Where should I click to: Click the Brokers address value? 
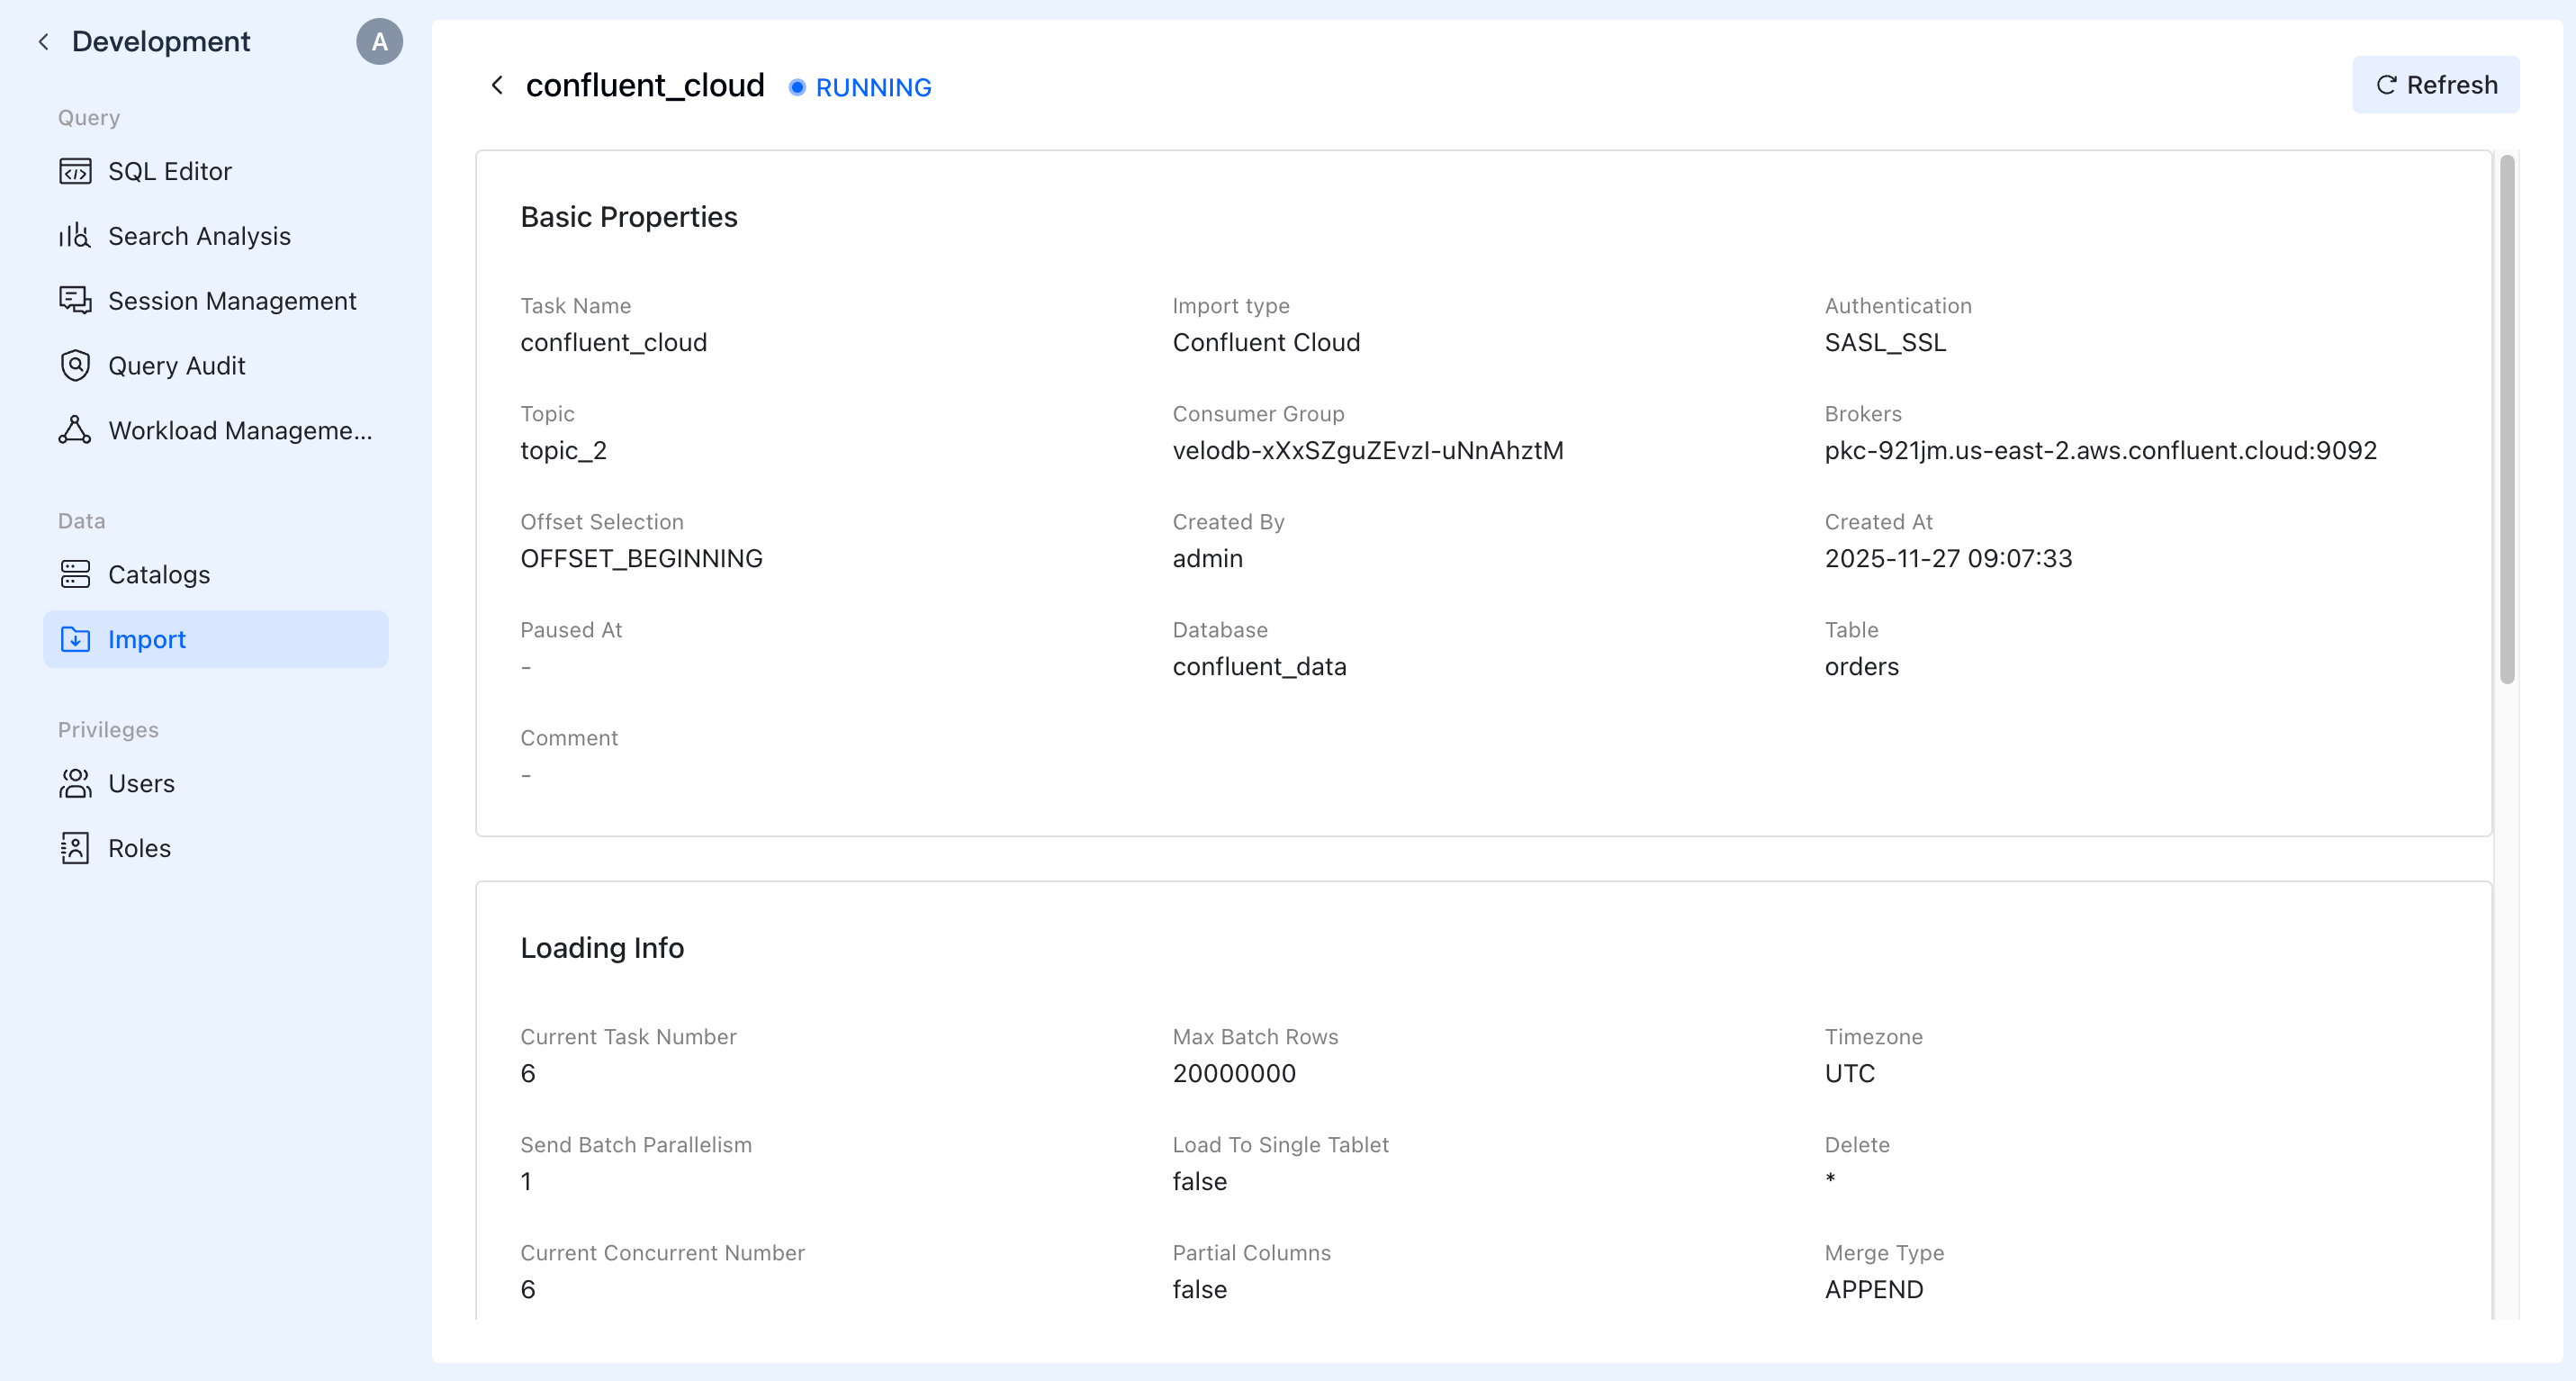(x=2100, y=451)
